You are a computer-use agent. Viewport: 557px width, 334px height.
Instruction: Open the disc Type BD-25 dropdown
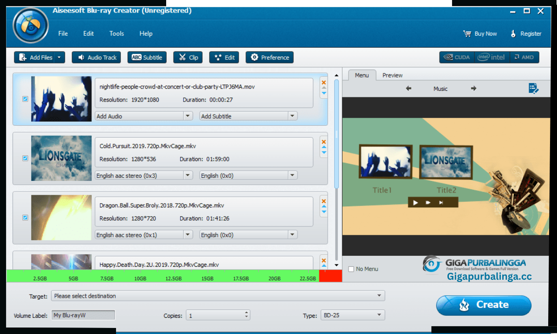coord(353,315)
